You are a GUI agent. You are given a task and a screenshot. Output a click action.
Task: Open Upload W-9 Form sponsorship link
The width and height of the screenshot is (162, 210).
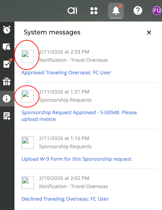pos(77,159)
